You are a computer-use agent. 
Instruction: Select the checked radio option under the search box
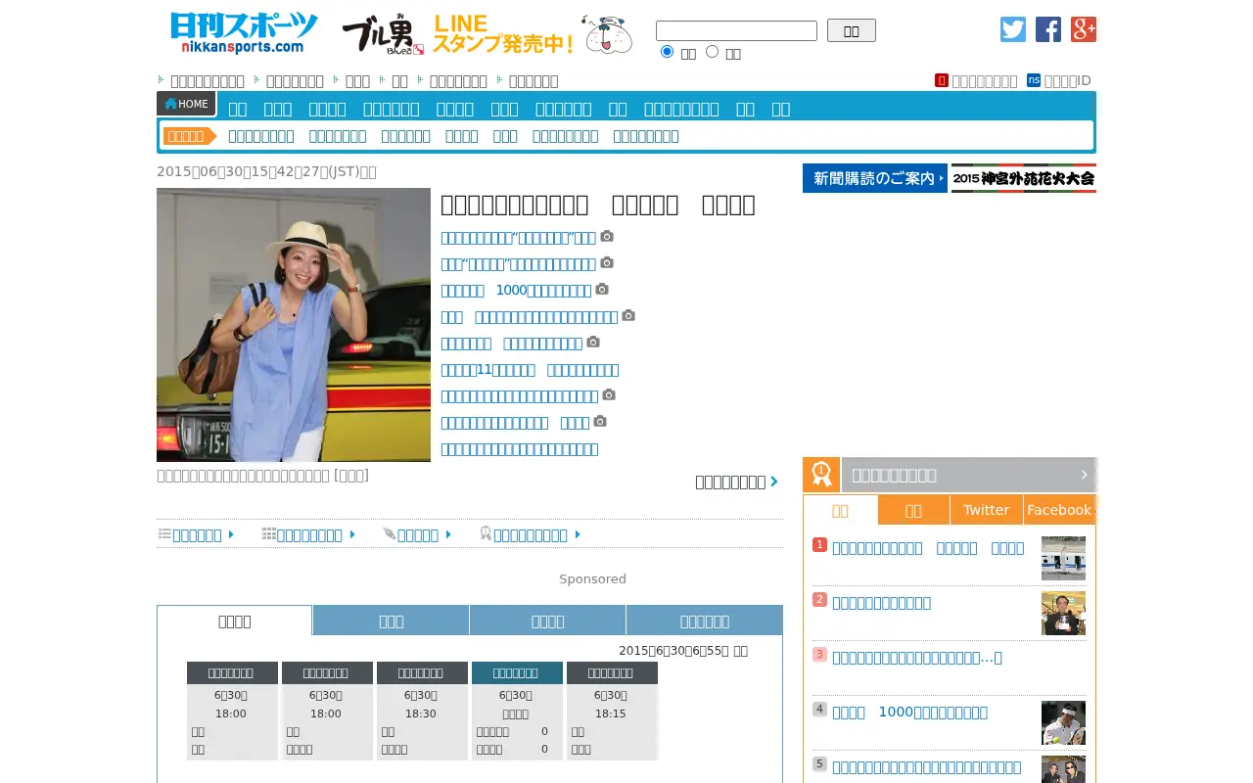tap(667, 52)
